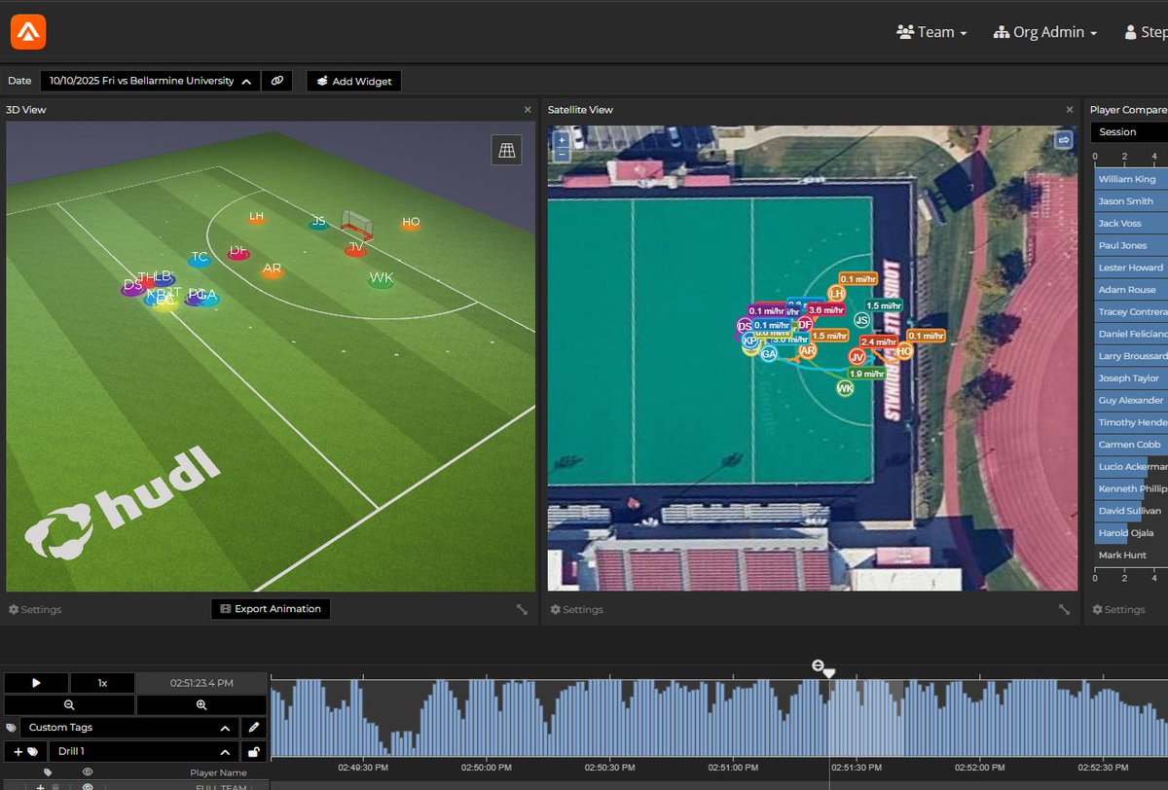Click the Add Widget button
1168x790 pixels.
pos(354,82)
